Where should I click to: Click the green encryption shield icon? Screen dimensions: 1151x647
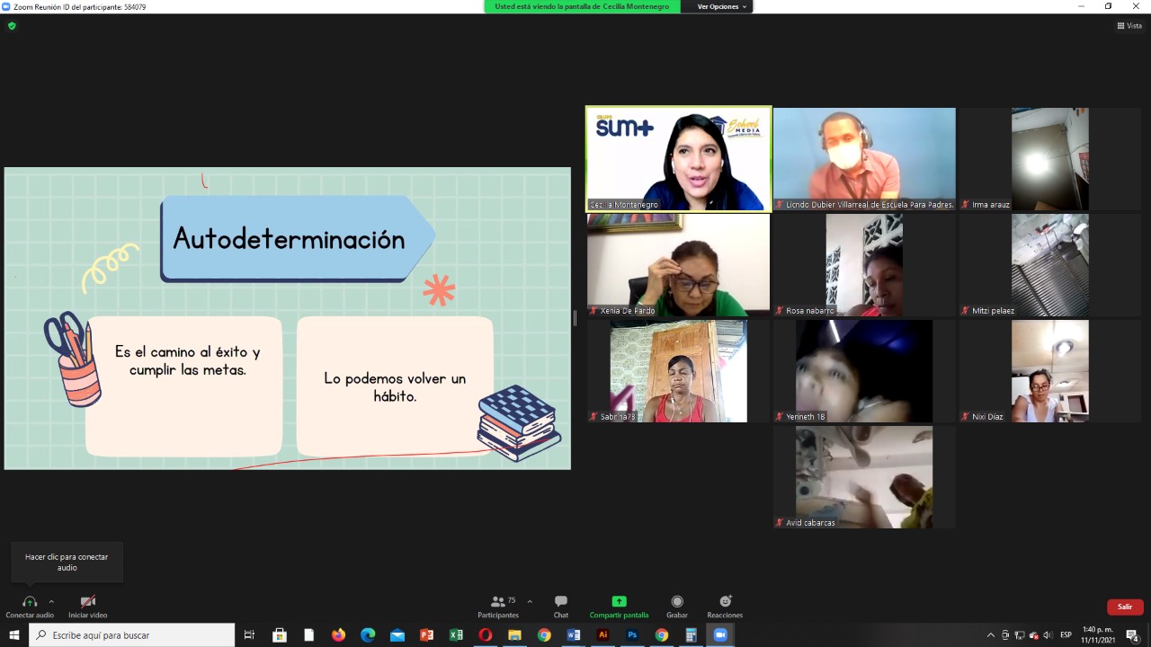click(12, 26)
